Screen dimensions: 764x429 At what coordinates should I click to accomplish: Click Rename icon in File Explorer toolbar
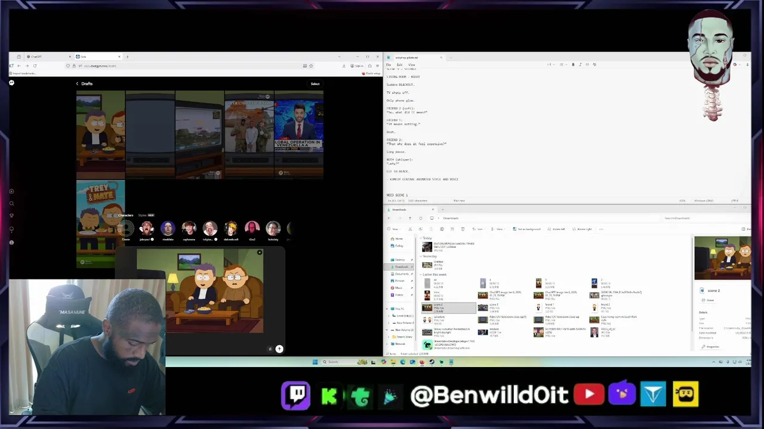pyautogui.click(x=442, y=229)
